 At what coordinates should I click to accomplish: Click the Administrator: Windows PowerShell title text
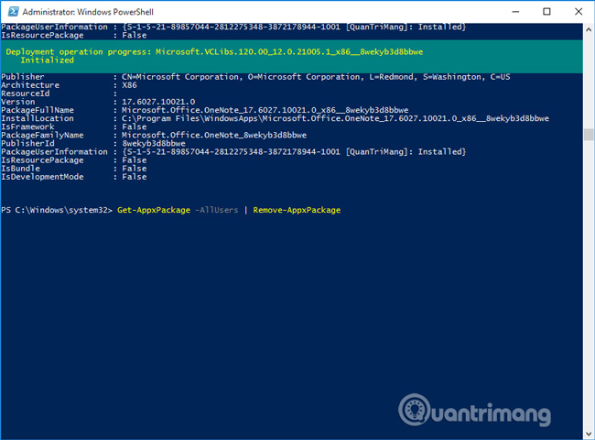[x=88, y=12]
